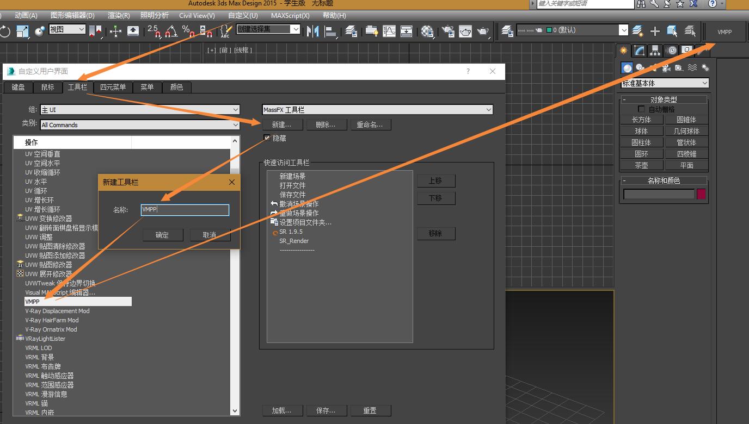Toggle the 2.5D Snaps icon
749x424 pixels.
tap(154, 31)
